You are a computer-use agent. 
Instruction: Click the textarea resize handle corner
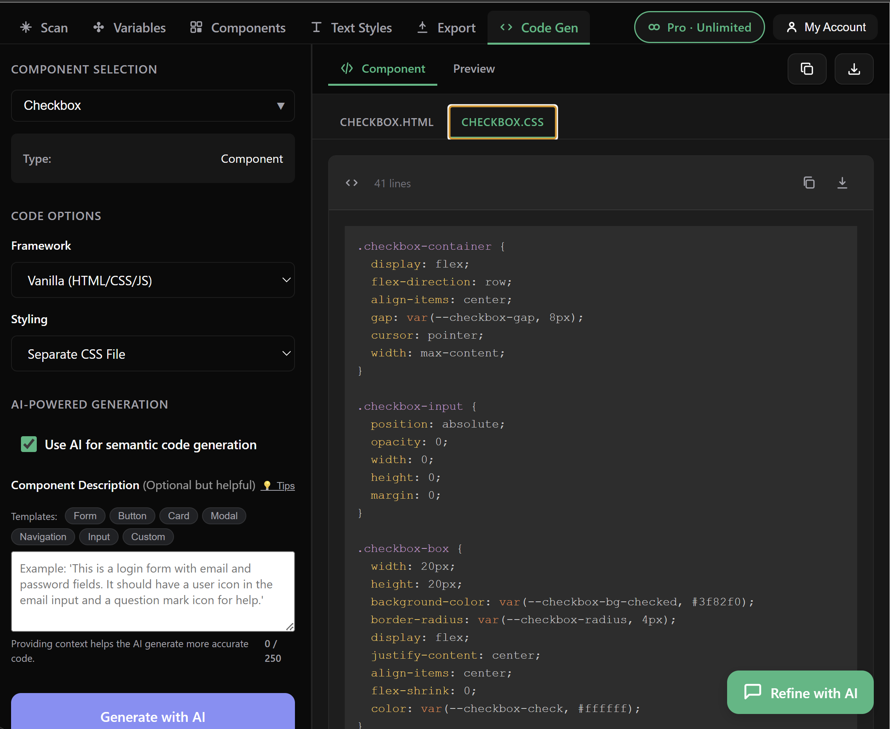290,627
